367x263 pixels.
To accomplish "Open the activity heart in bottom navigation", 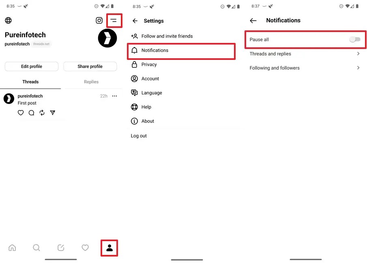I will (85, 248).
